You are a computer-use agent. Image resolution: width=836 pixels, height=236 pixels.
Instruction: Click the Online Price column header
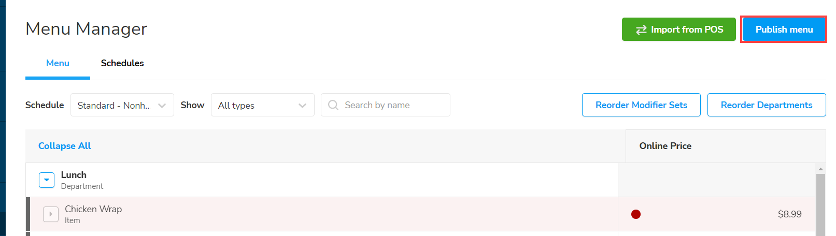(x=665, y=146)
